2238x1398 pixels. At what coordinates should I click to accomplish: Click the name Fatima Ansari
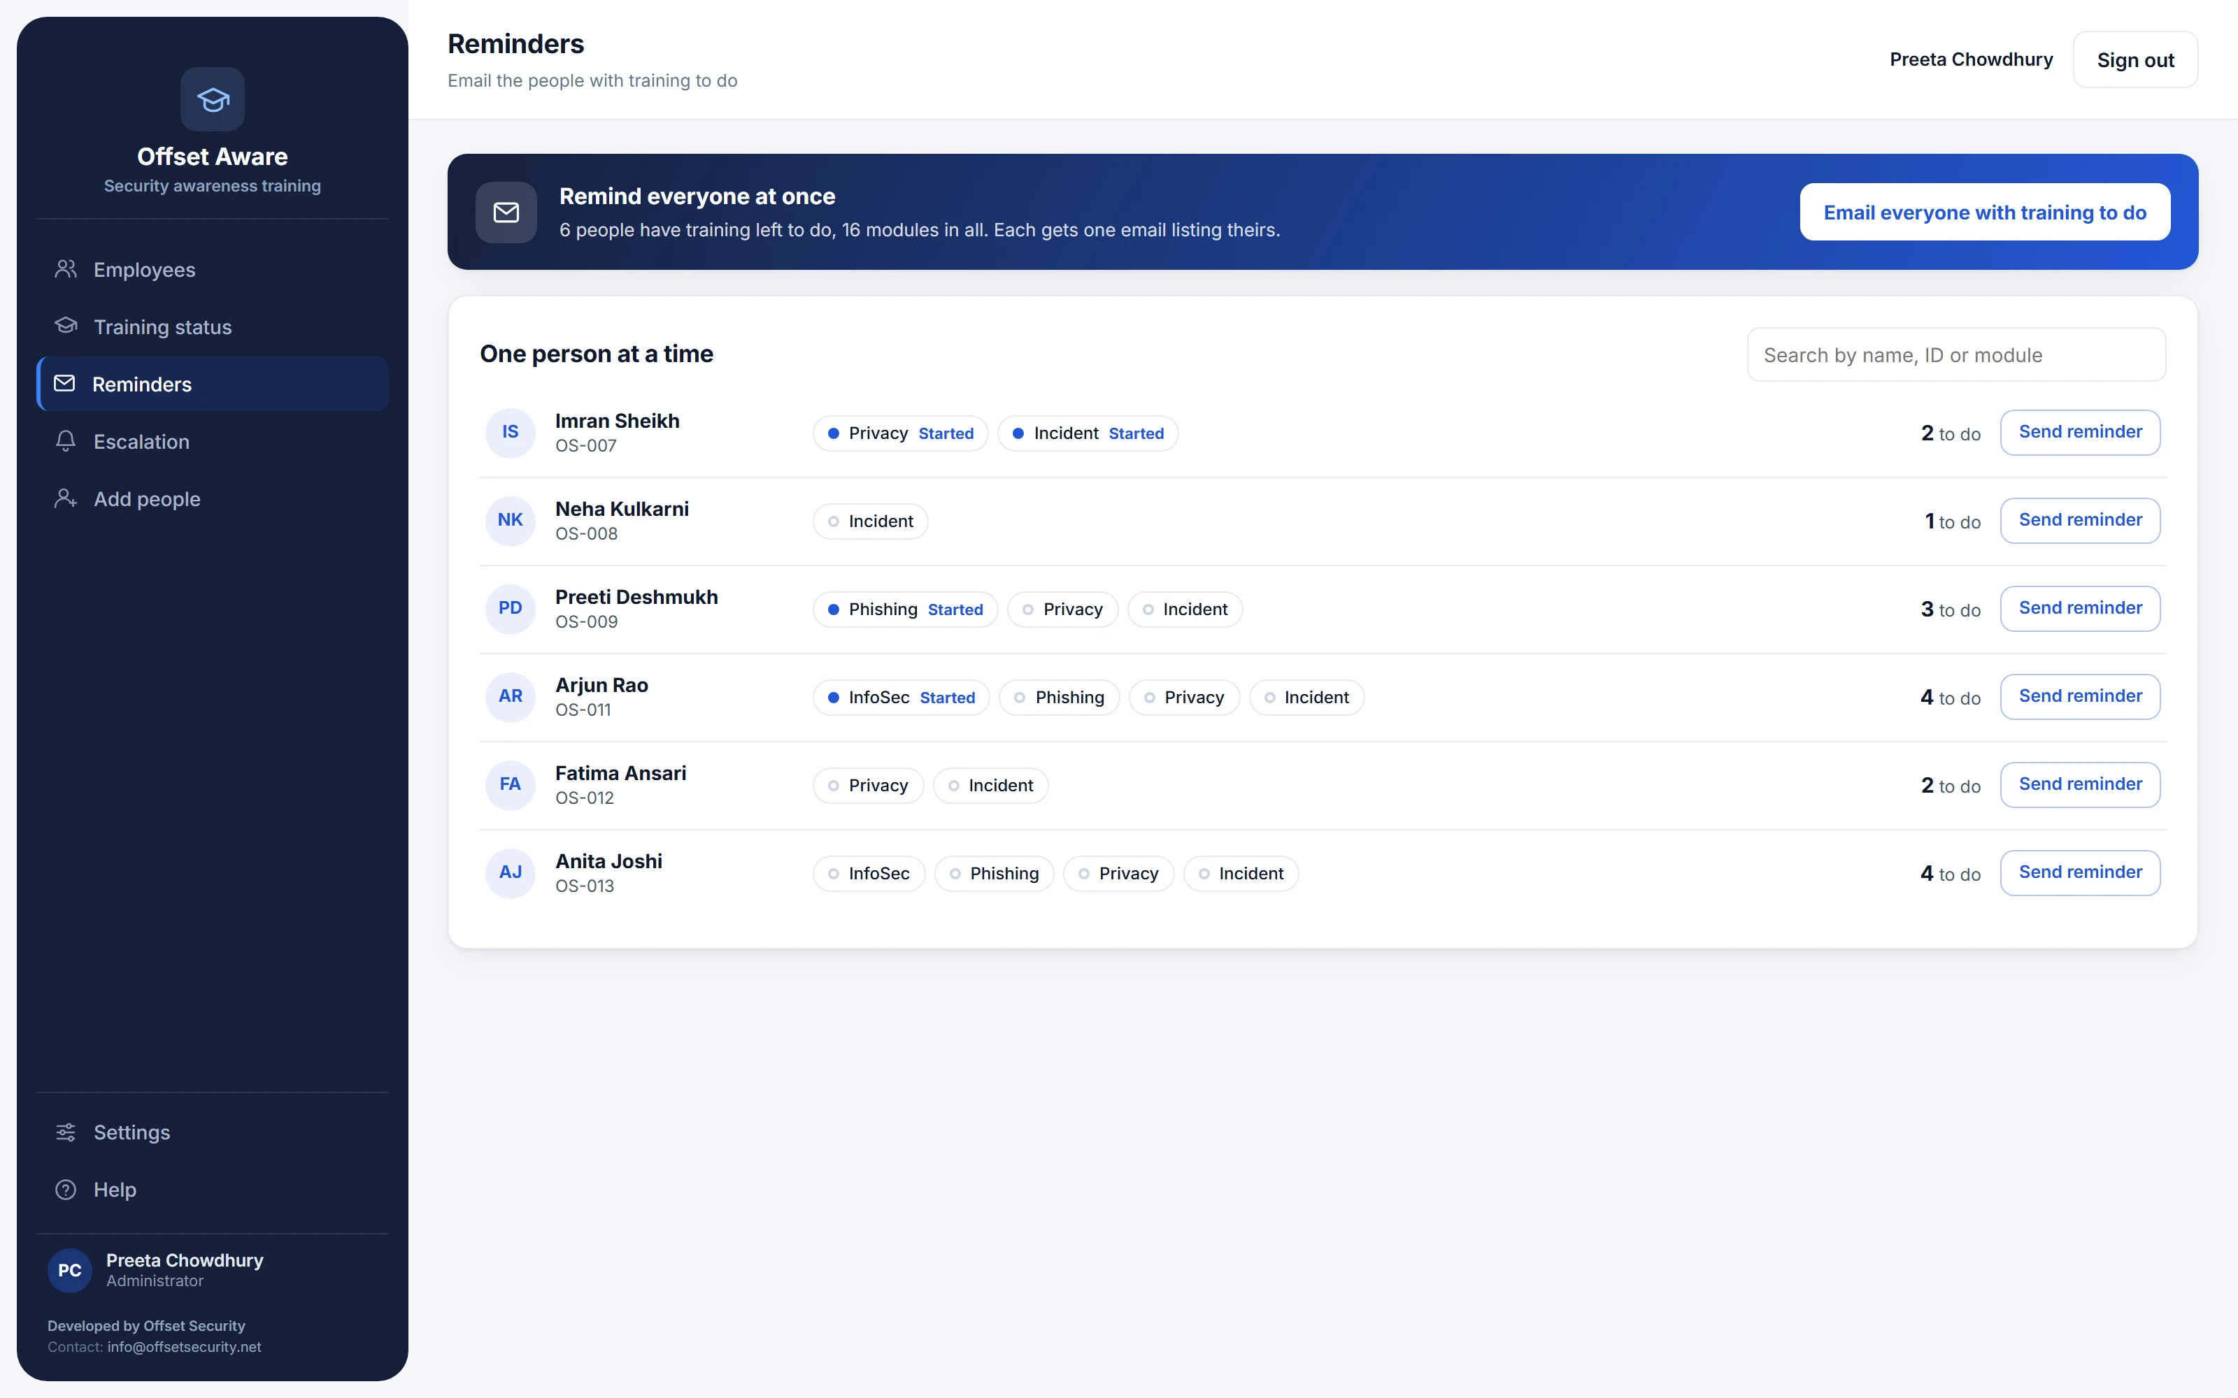coord(620,773)
